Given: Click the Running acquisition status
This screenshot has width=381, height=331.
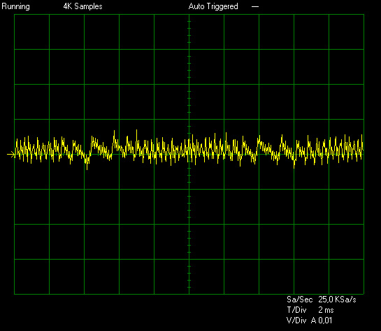Looking at the screenshot, I should tap(16, 6).
